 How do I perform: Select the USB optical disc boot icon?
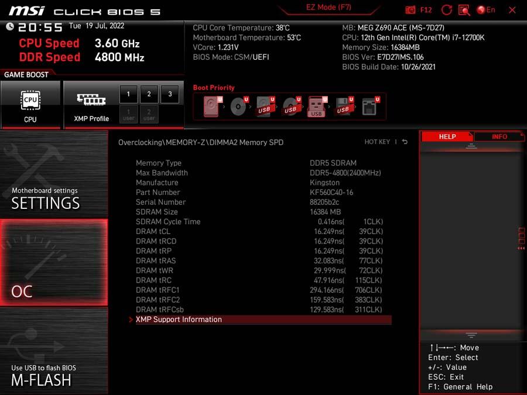pos(291,107)
